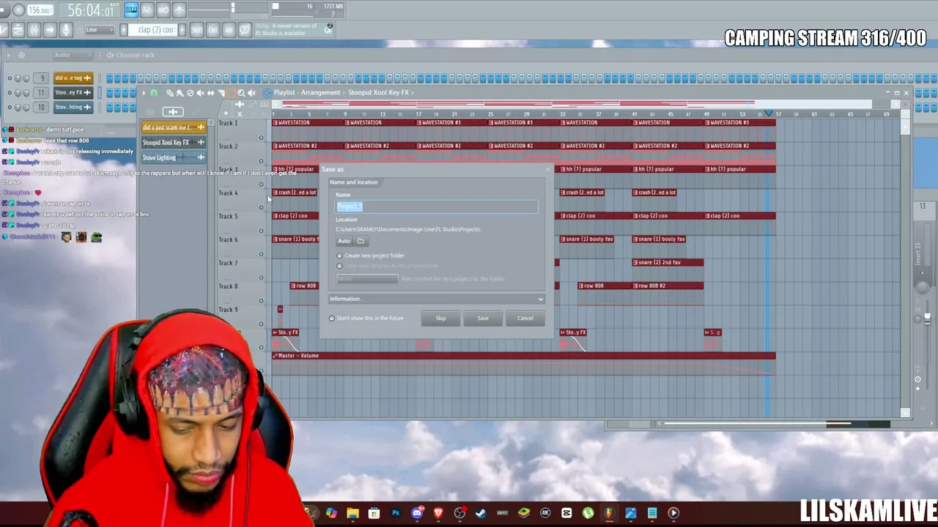
Task: Select the playlist draw pencil tool
Action: pyautogui.click(x=169, y=93)
